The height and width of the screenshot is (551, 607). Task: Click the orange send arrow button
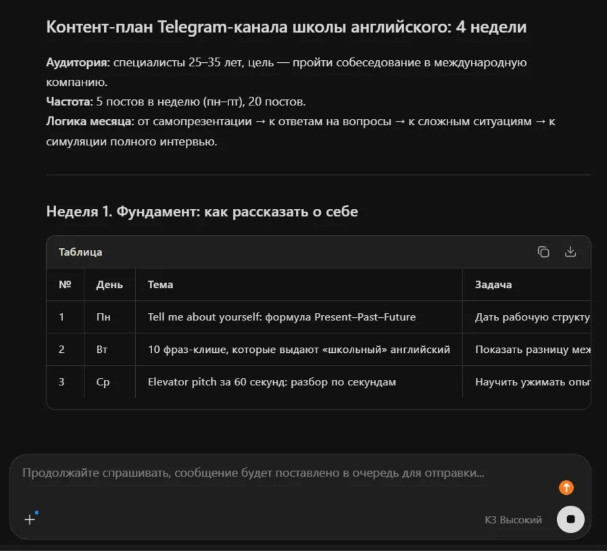pyautogui.click(x=566, y=487)
